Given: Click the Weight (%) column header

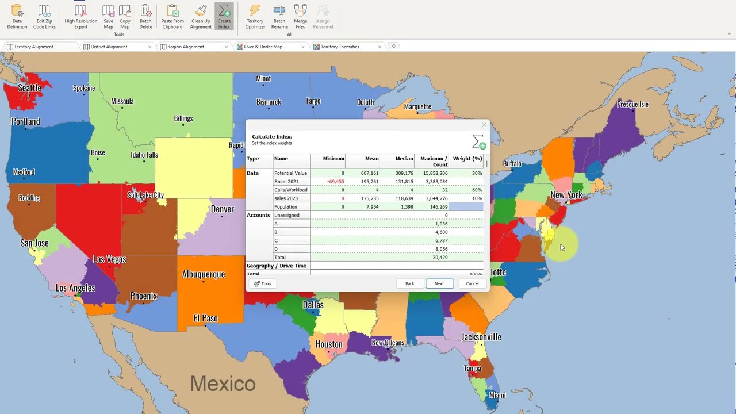Looking at the screenshot, I should (466, 161).
